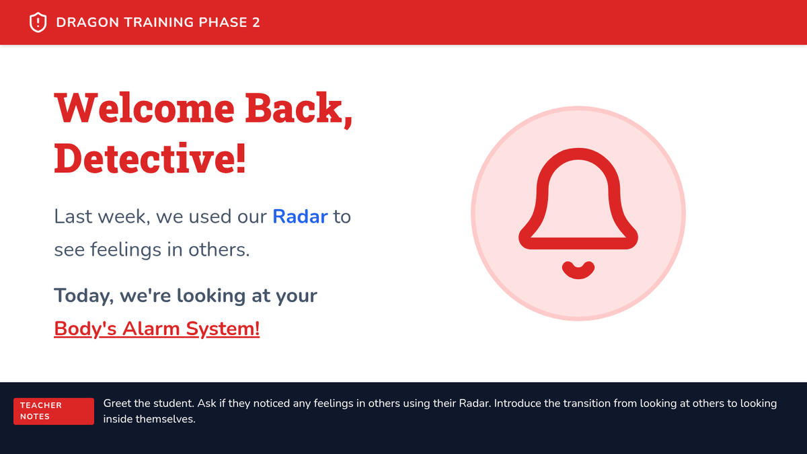Click the shield alert icon in header
The width and height of the screenshot is (807, 454).
pyautogui.click(x=38, y=22)
